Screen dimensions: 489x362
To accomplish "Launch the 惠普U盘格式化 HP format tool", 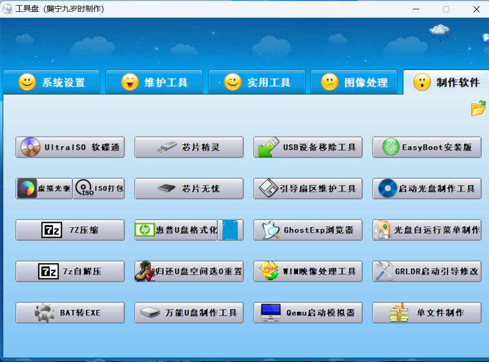I will [176, 230].
